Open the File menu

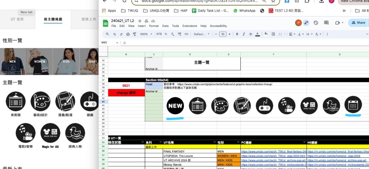pos(114,26)
